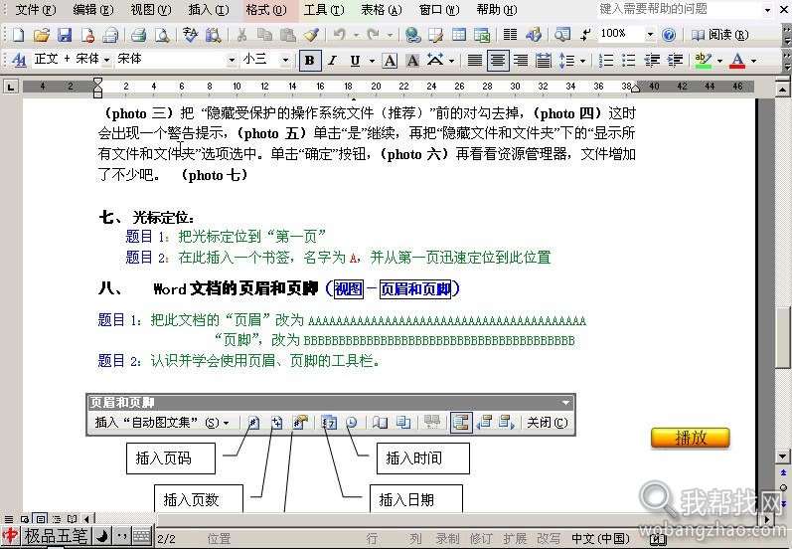The width and height of the screenshot is (792, 549).
Task: Click the Columns icon
Action: (x=510, y=35)
